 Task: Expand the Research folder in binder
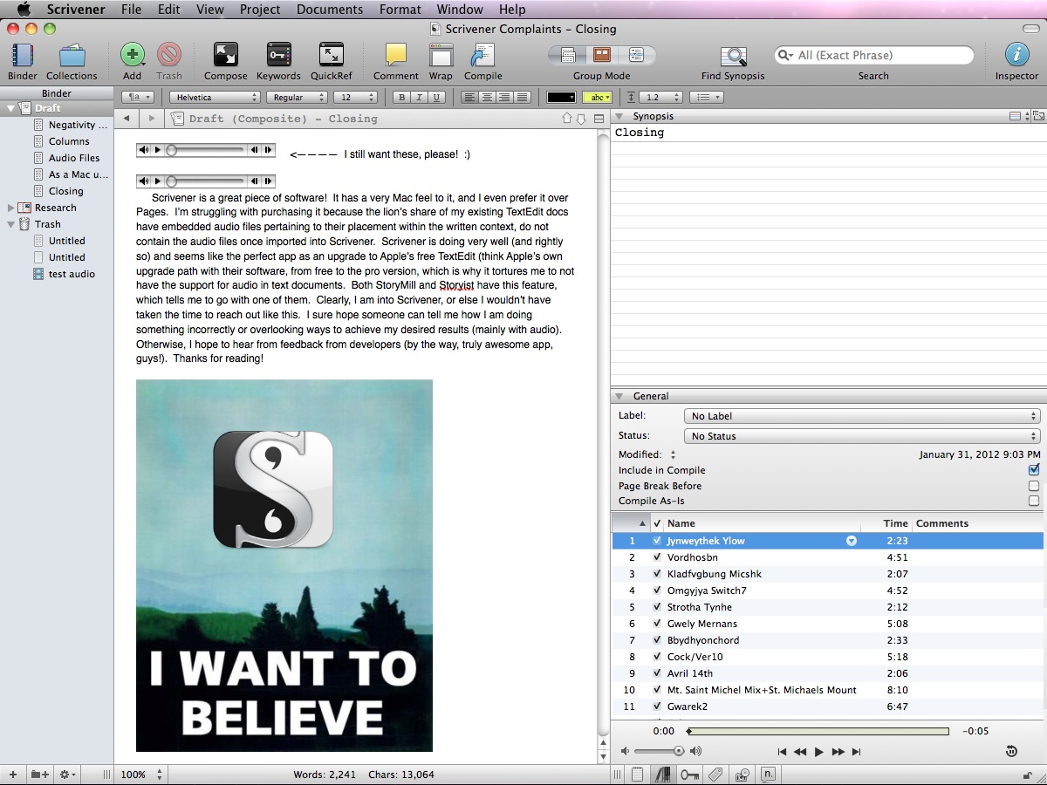pos(11,208)
